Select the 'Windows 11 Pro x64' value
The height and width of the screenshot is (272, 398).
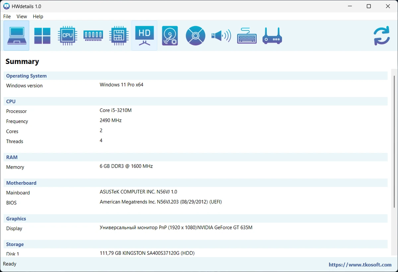(121, 85)
